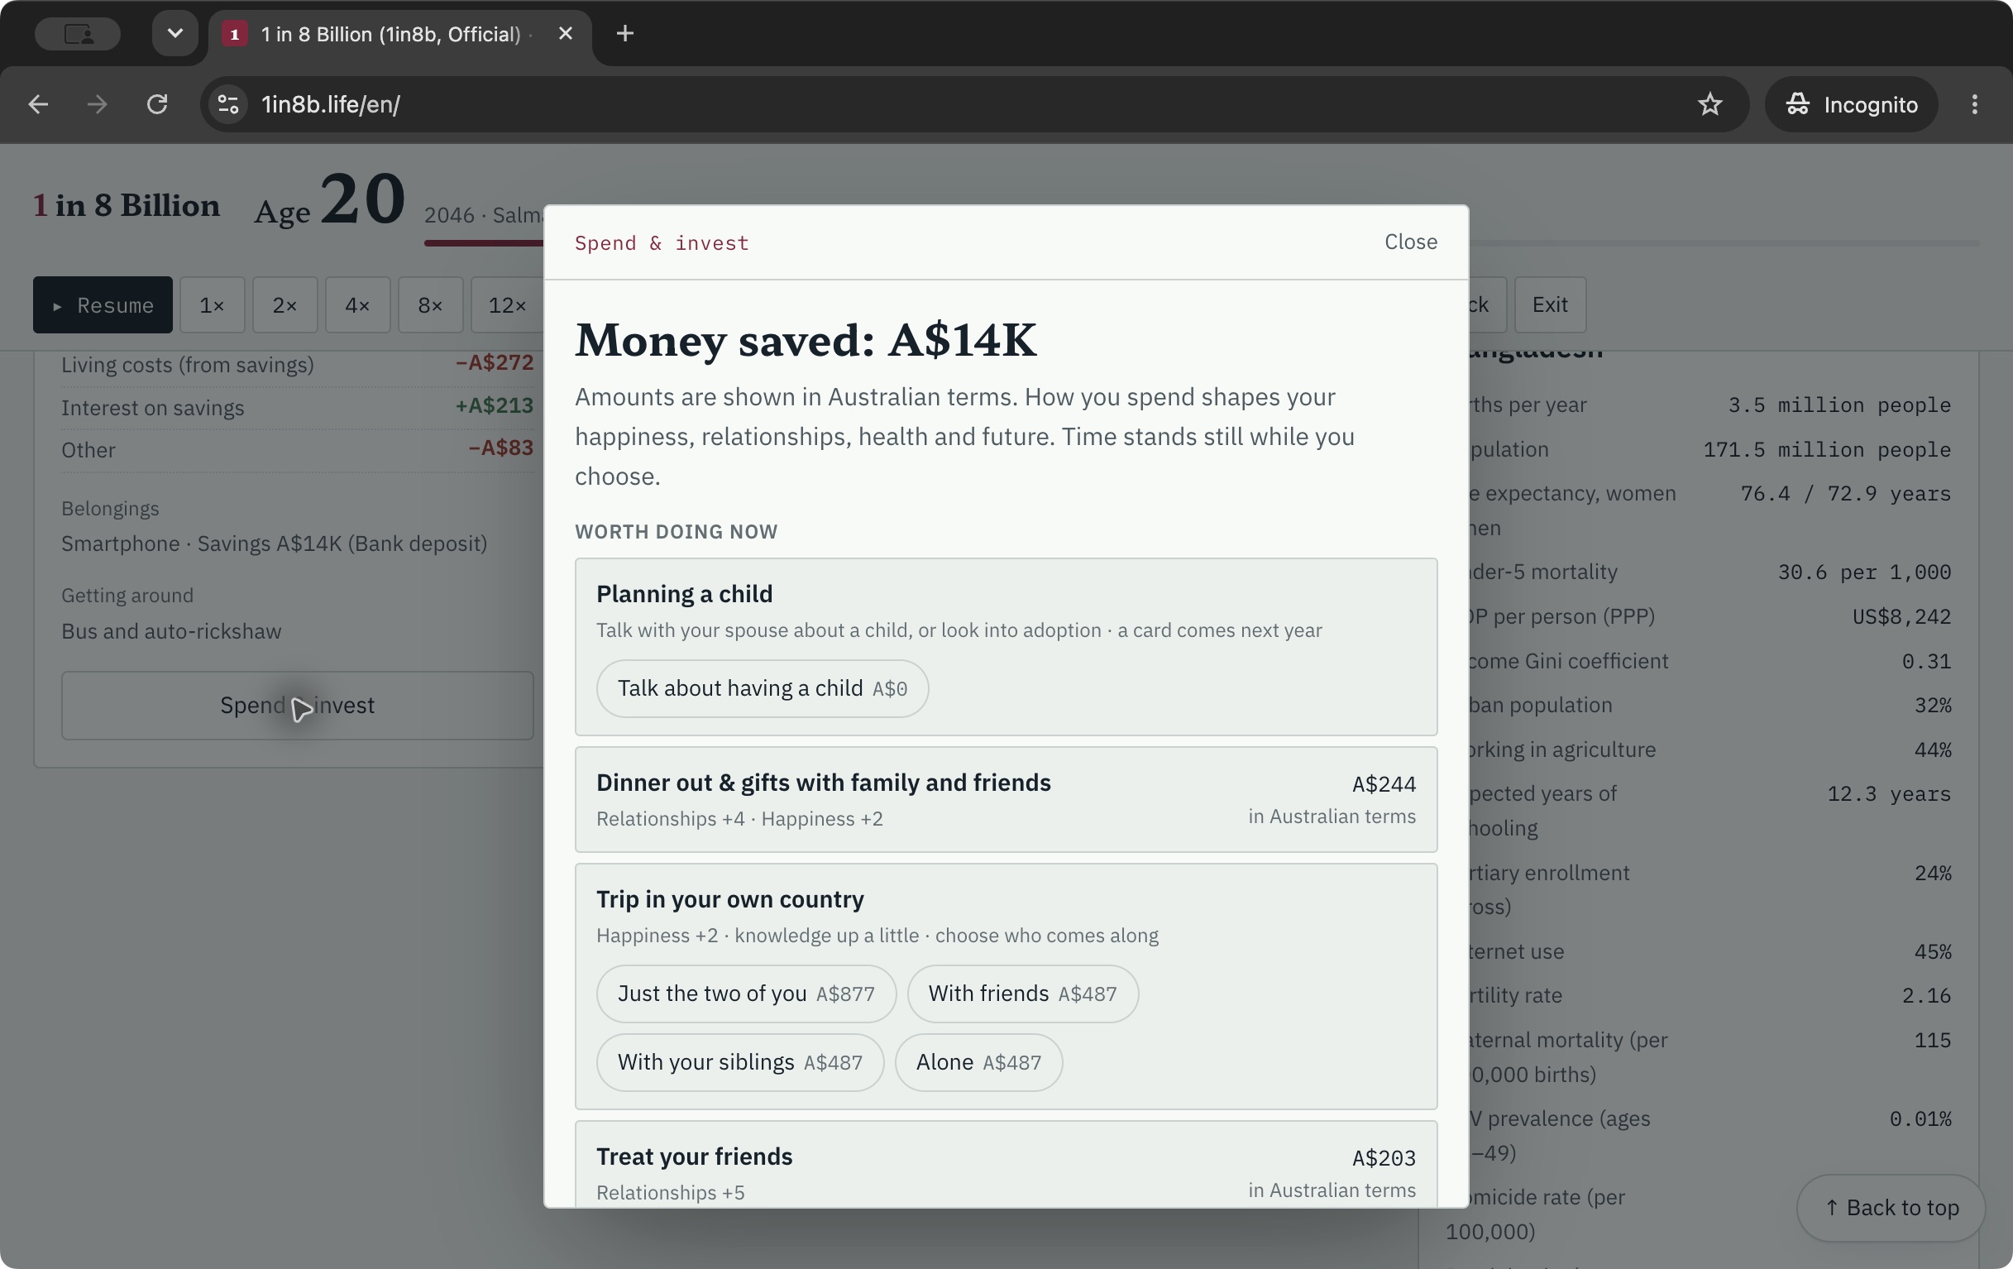Click the Back to top button

(1891, 1208)
